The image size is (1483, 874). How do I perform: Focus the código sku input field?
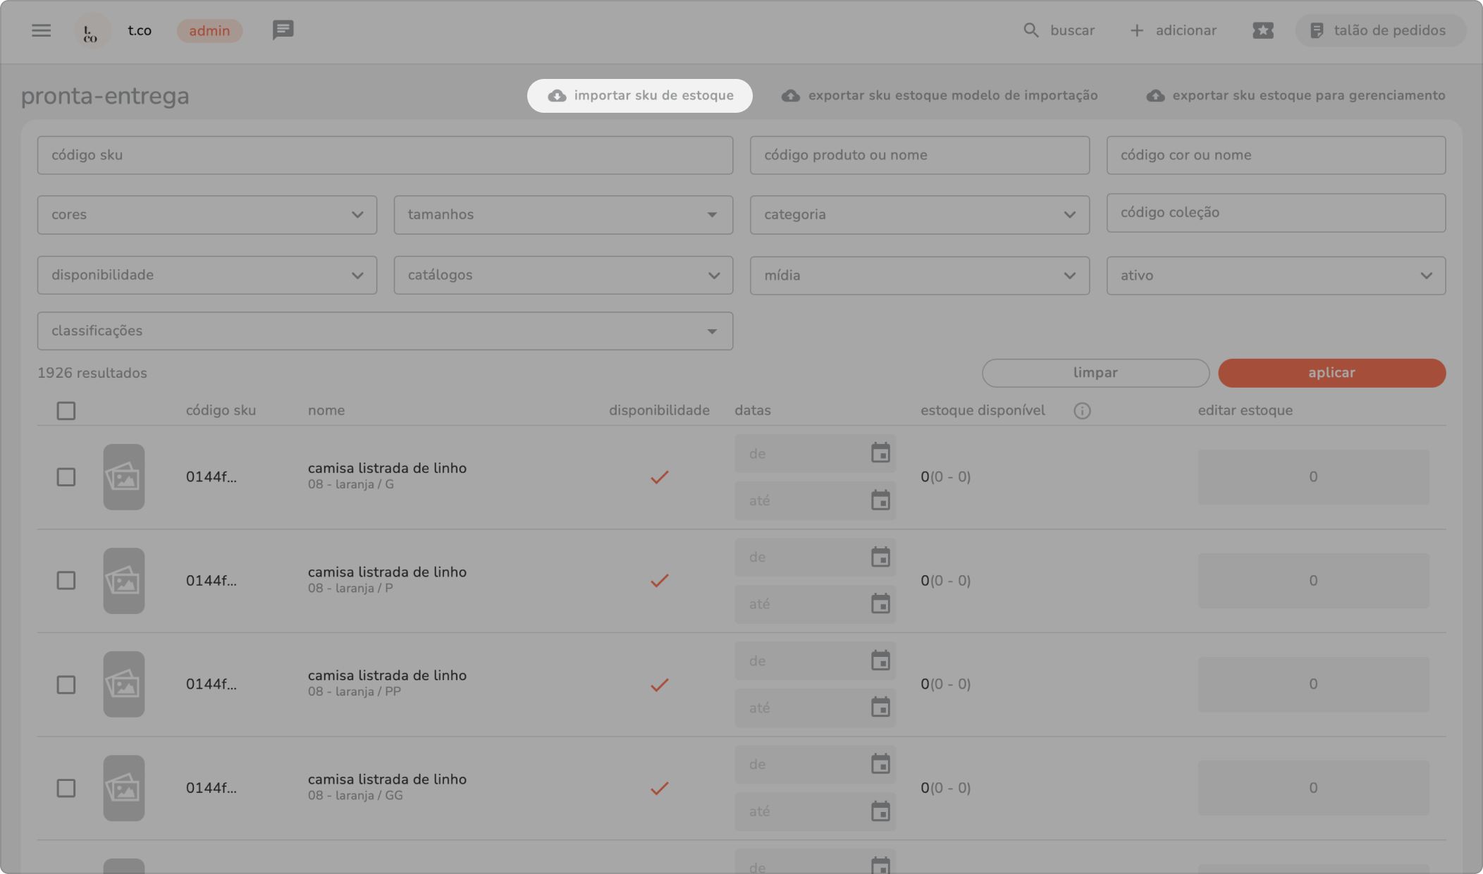pos(385,155)
